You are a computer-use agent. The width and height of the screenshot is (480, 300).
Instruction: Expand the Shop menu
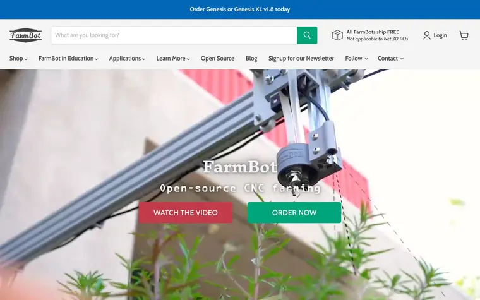pos(18,59)
